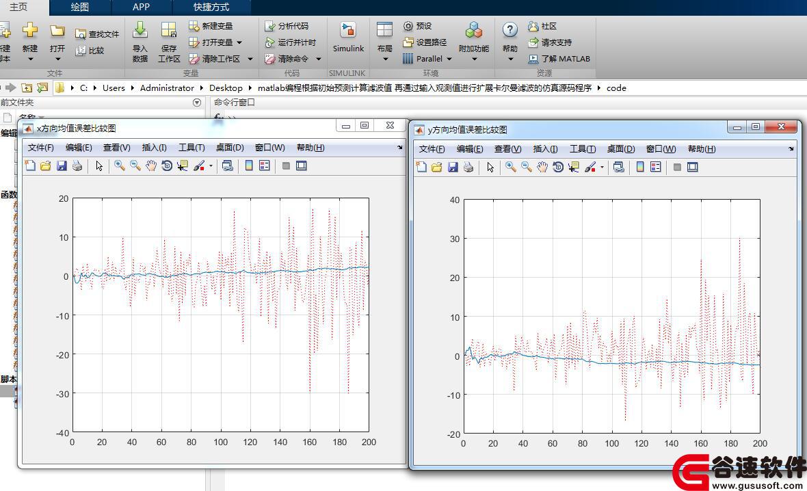The width and height of the screenshot is (807, 491).
Task: Click Users segment in folder path
Action: [114, 88]
